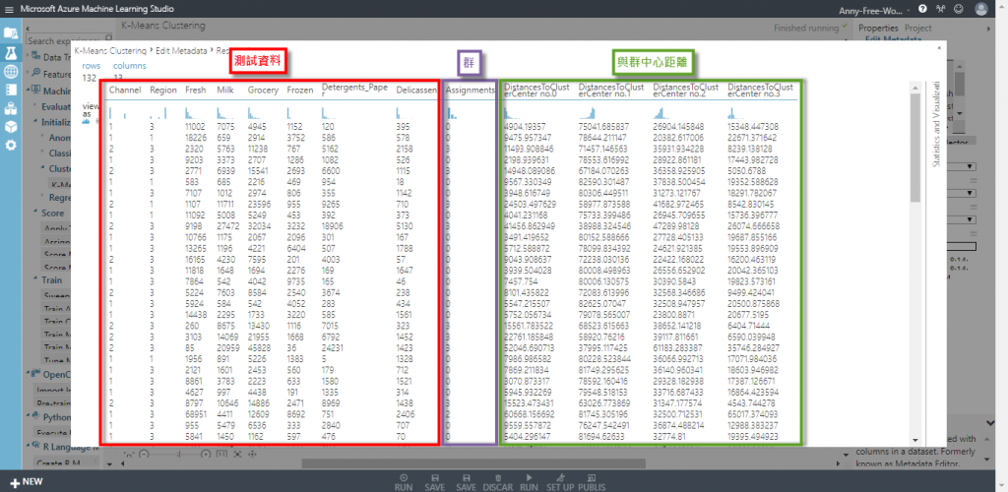Select DistancesToClusterCenter no.2 column header

point(686,90)
